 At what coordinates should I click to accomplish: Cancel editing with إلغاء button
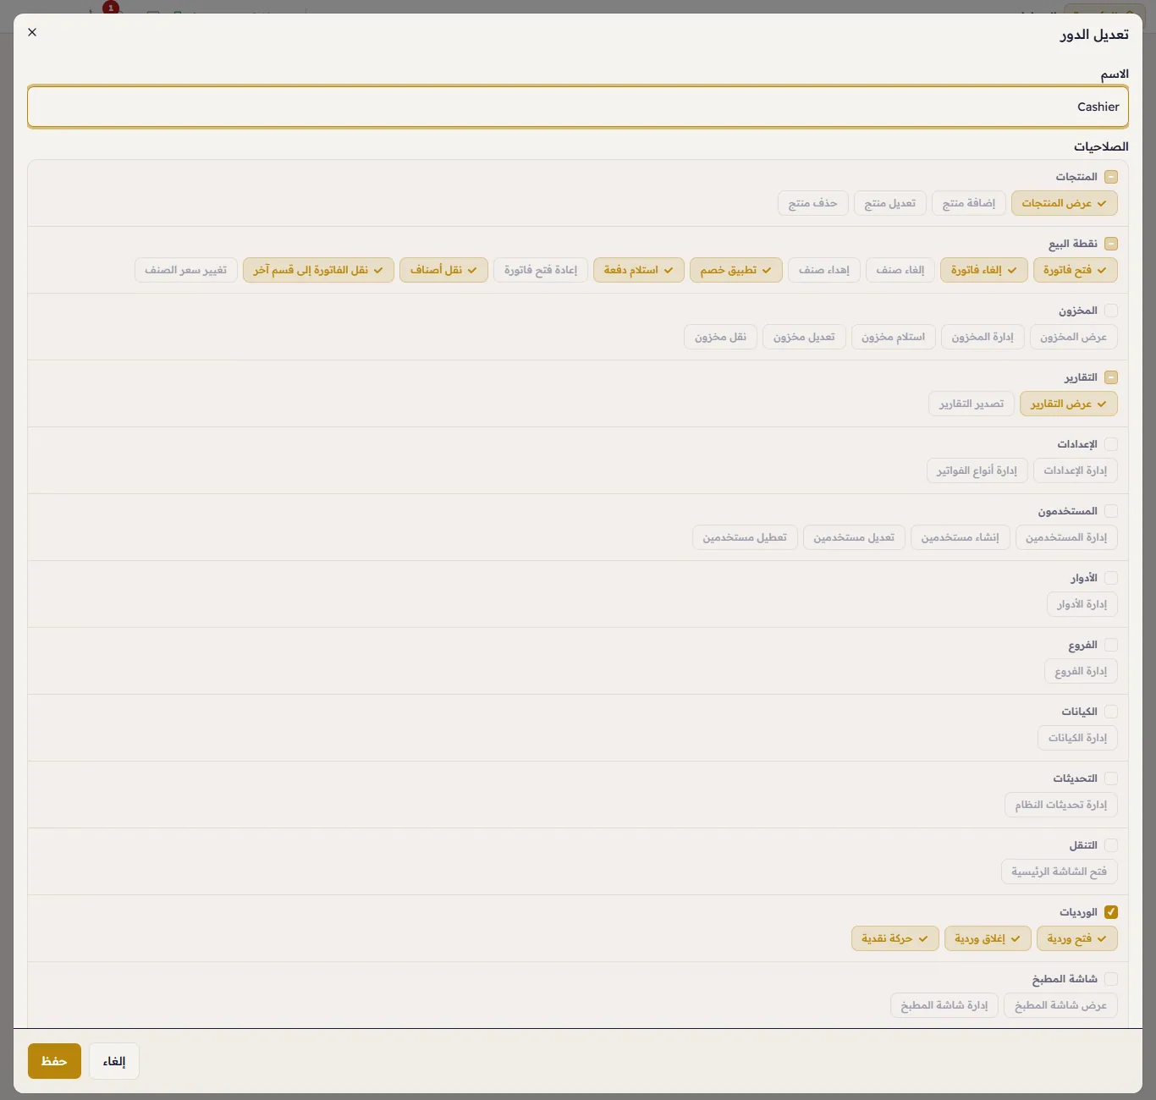pos(114,1061)
